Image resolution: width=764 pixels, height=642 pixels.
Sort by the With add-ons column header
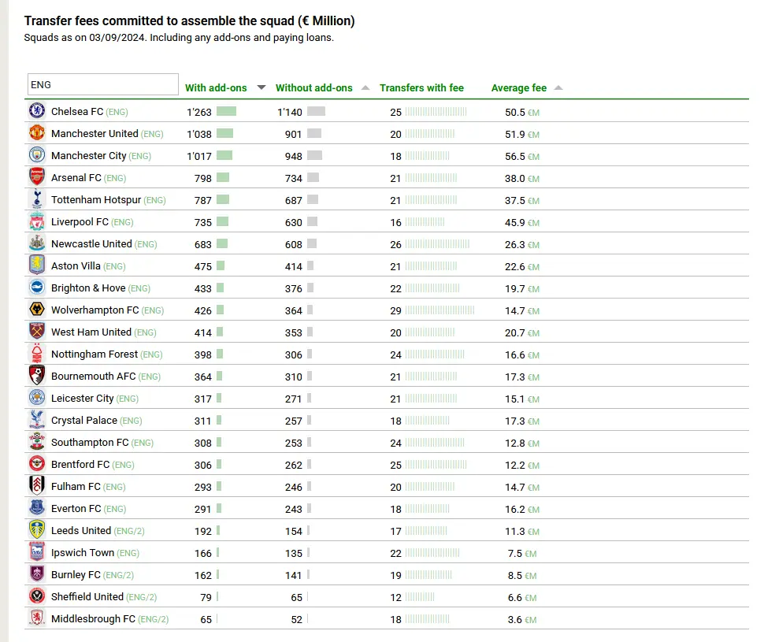(x=216, y=87)
